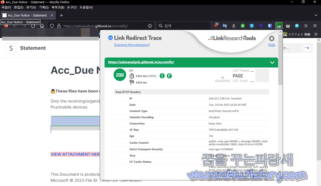Open the 편집(E) menu
This screenshot has width=321, height=186.
click(19, 7)
